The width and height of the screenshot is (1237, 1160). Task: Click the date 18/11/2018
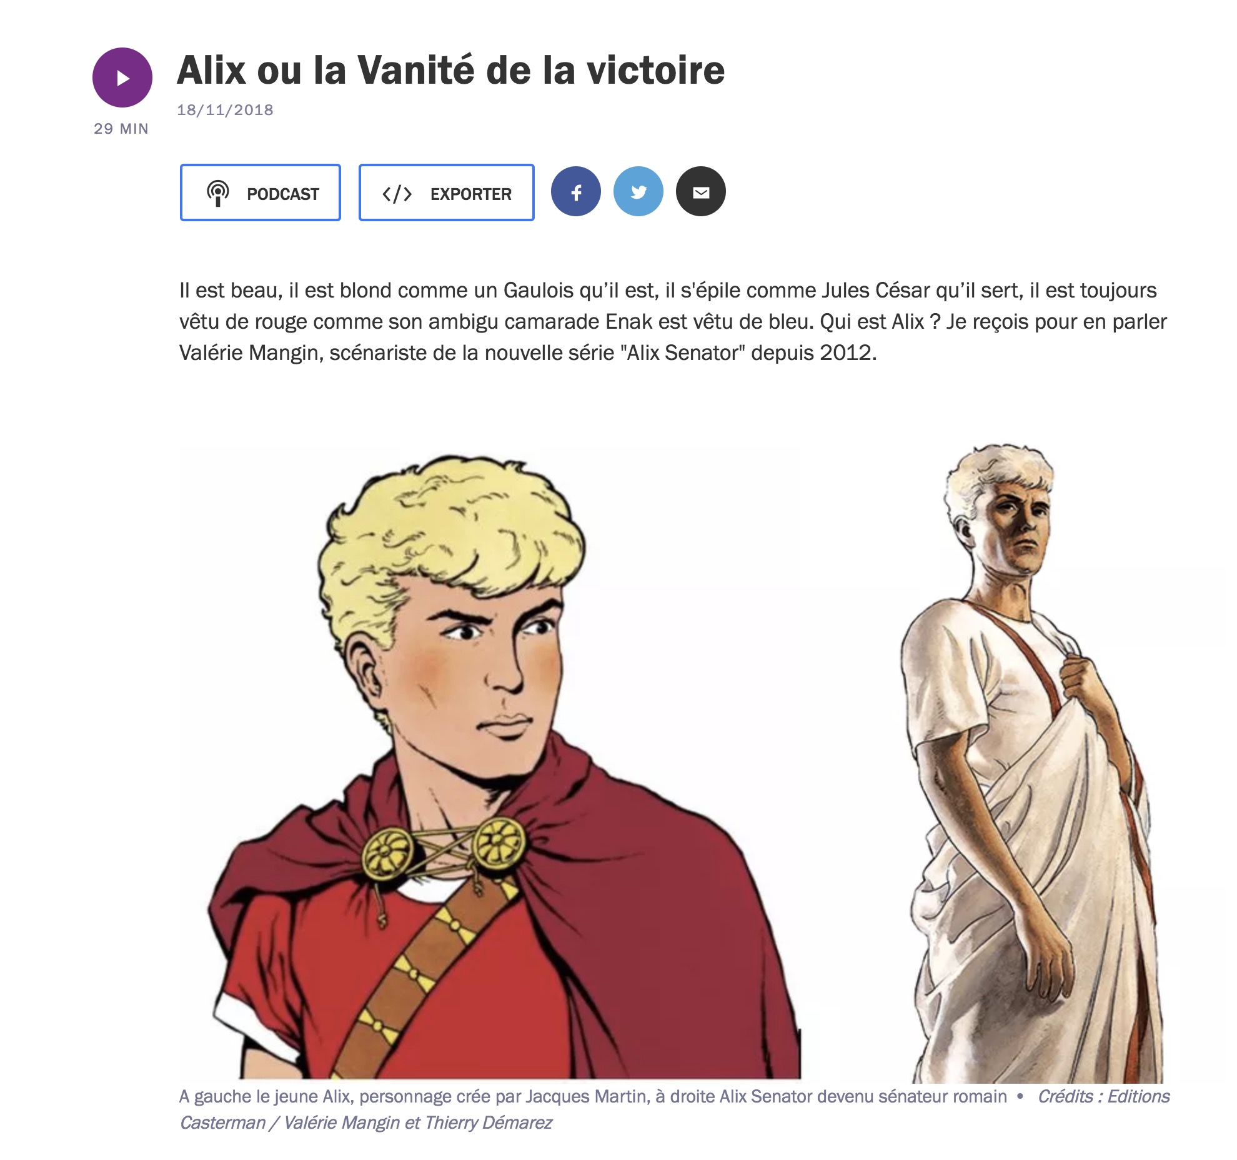tap(226, 110)
